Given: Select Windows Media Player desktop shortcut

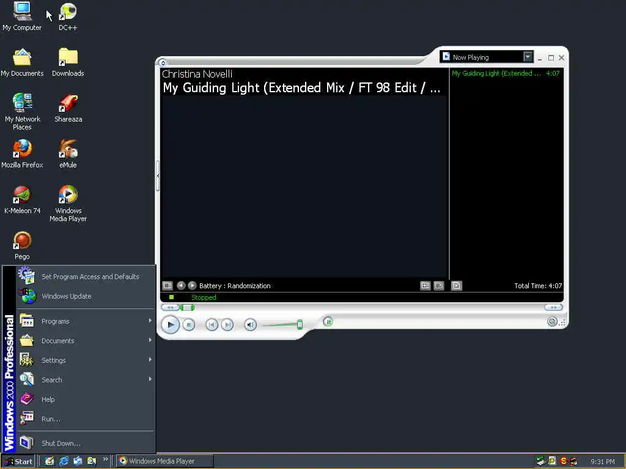Looking at the screenshot, I should click(68, 204).
